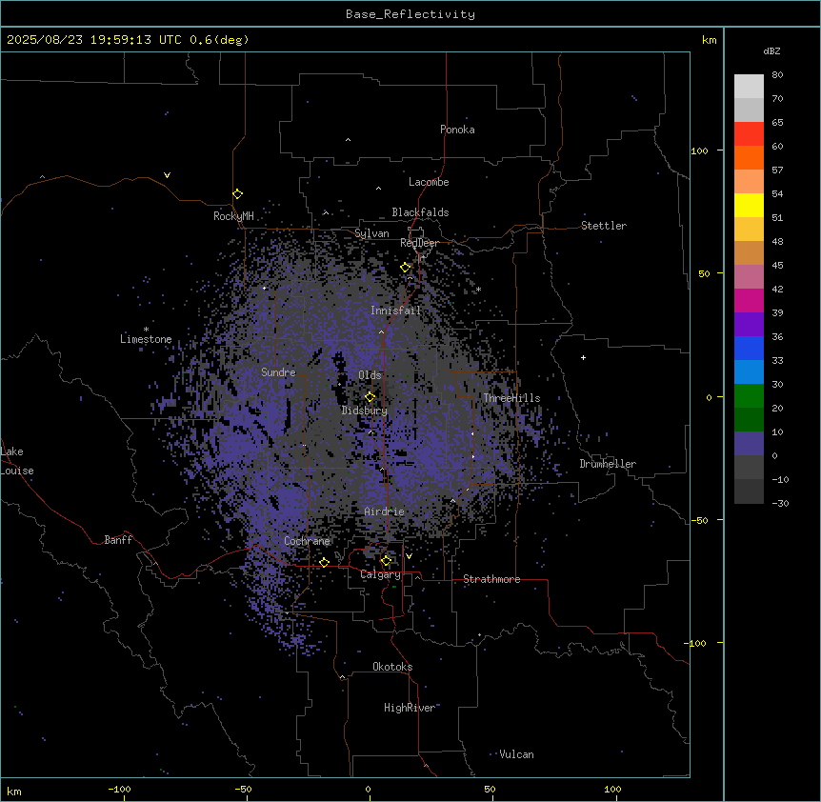Click the Airdrie label

pyautogui.click(x=385, y=511)
